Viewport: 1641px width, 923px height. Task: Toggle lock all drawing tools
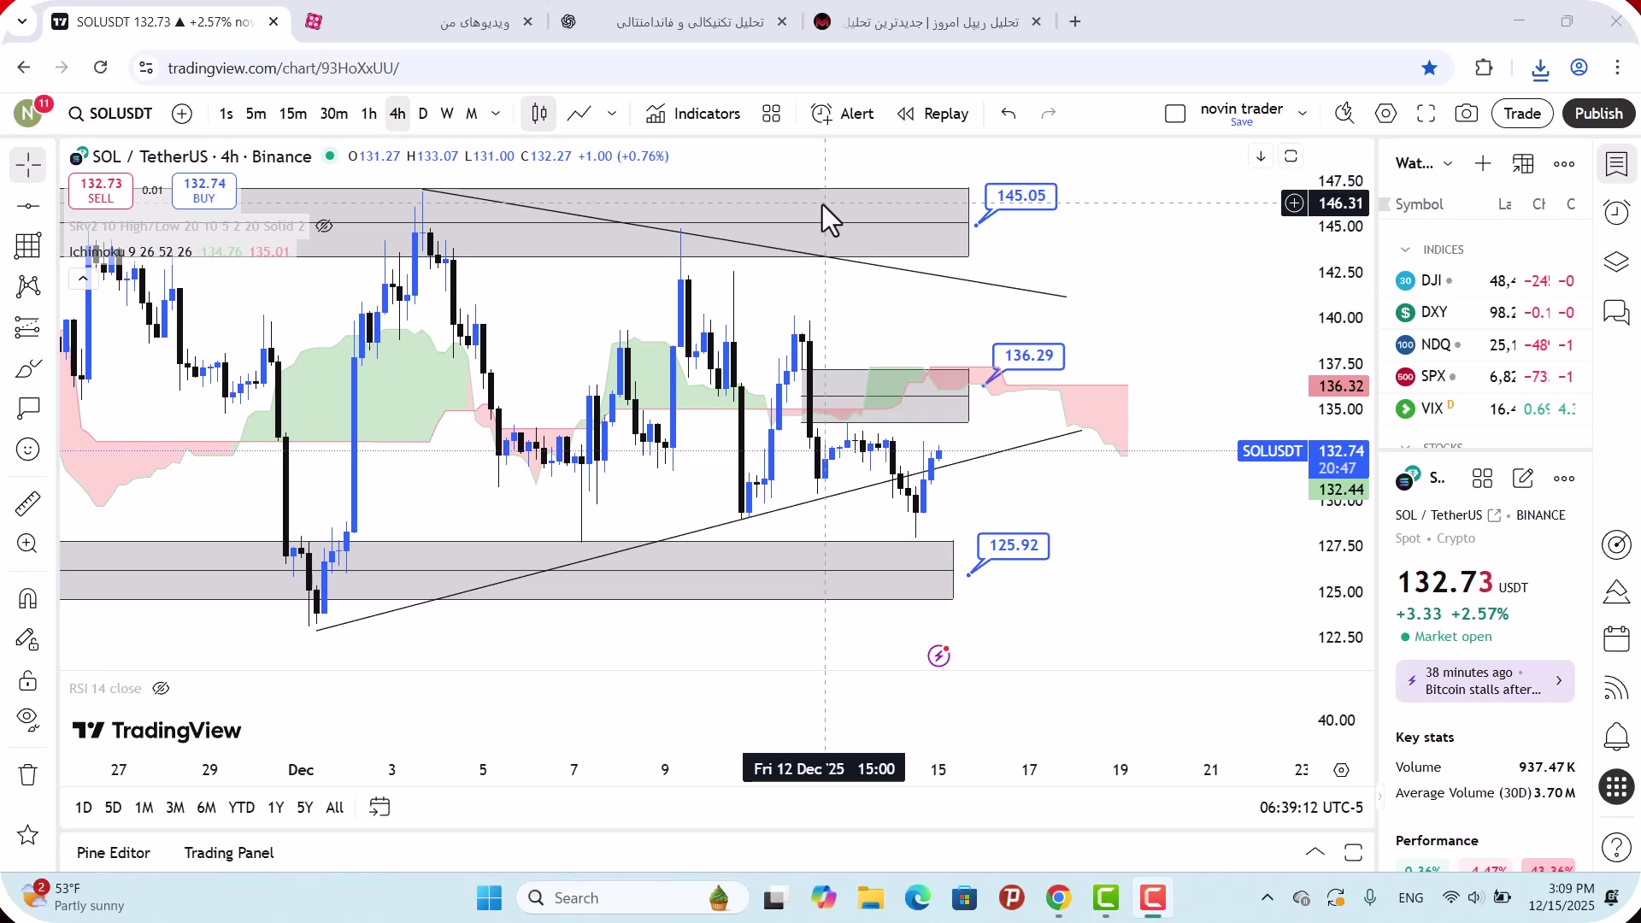(x=27, y=680)
